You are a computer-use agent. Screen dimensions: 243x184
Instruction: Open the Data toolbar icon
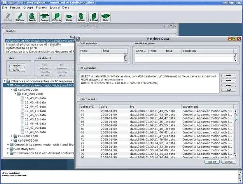click(106, 17)
